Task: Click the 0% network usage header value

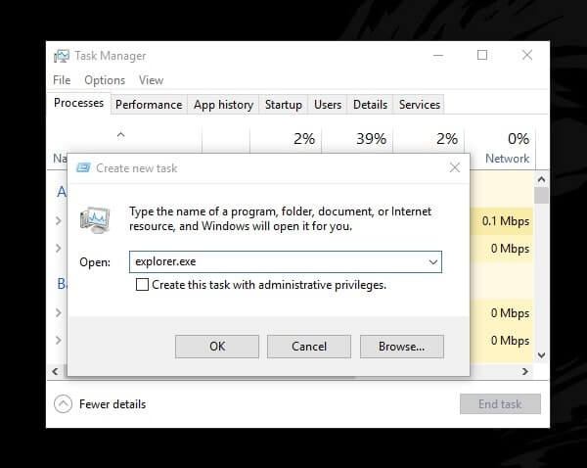Action: (519, 139)
